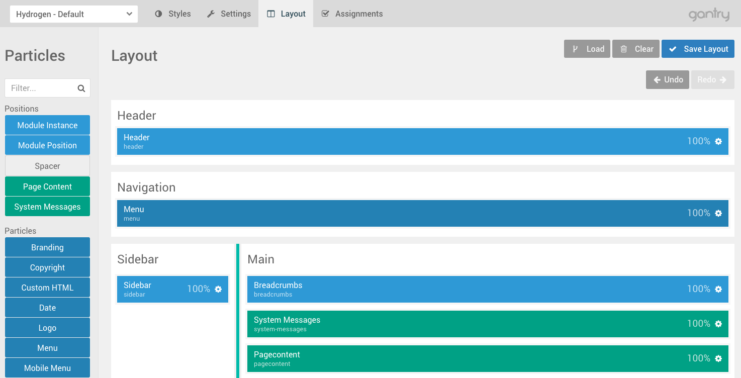741x378 pixels.
Task: Select the Custom HTML particle
Action: coord(47,288)
